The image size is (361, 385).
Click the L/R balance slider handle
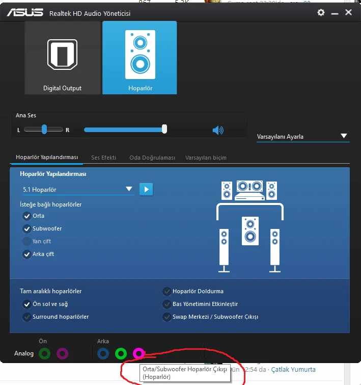[x=44, y=130]
